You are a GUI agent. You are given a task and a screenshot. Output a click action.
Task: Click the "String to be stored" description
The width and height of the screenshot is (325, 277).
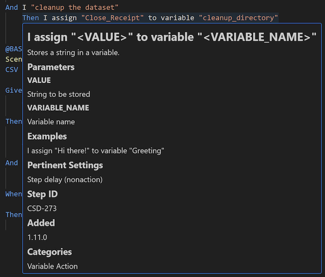tap(58, 94)
